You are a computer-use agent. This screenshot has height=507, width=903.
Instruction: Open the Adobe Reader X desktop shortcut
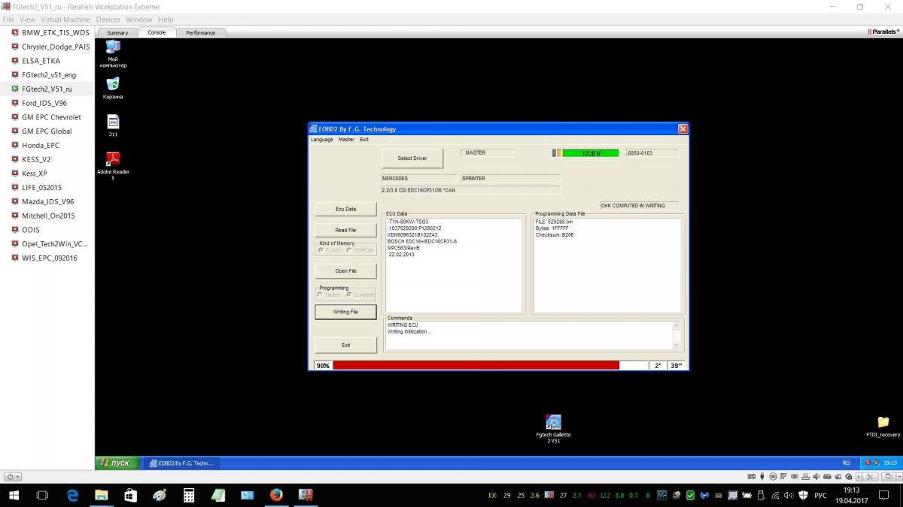pyautogui.click(x=113, y=166)
